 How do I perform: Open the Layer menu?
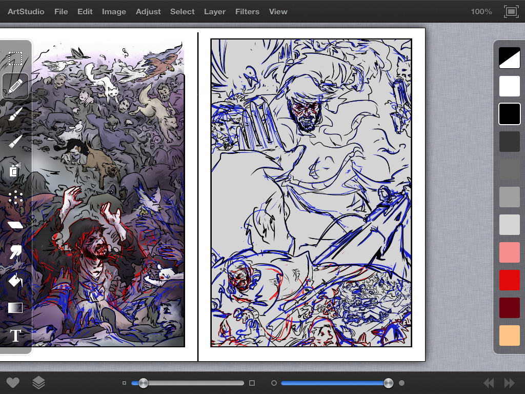pos(215,12)
